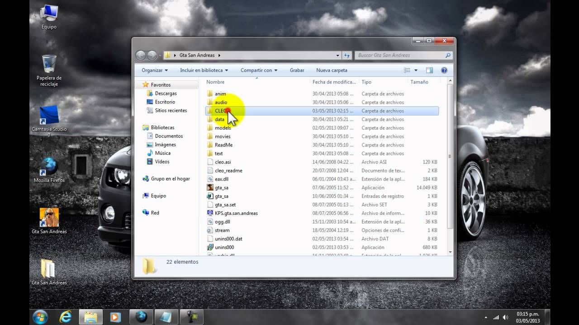The width and height of the screenshot is (579, 325).
Task: Toggle the preview pane button
Action: coord(429,70)
